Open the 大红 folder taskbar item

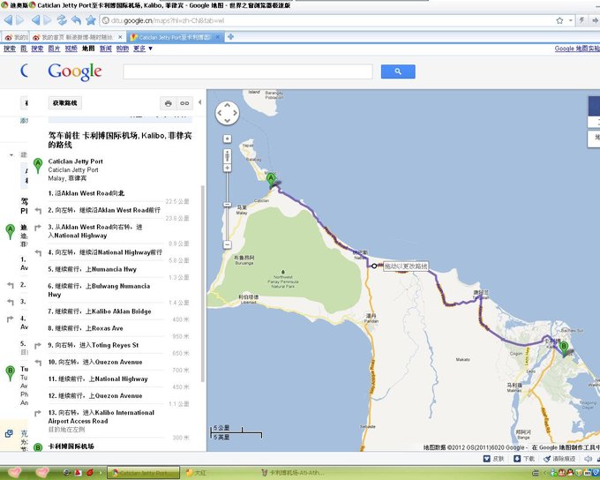(196, 473)
